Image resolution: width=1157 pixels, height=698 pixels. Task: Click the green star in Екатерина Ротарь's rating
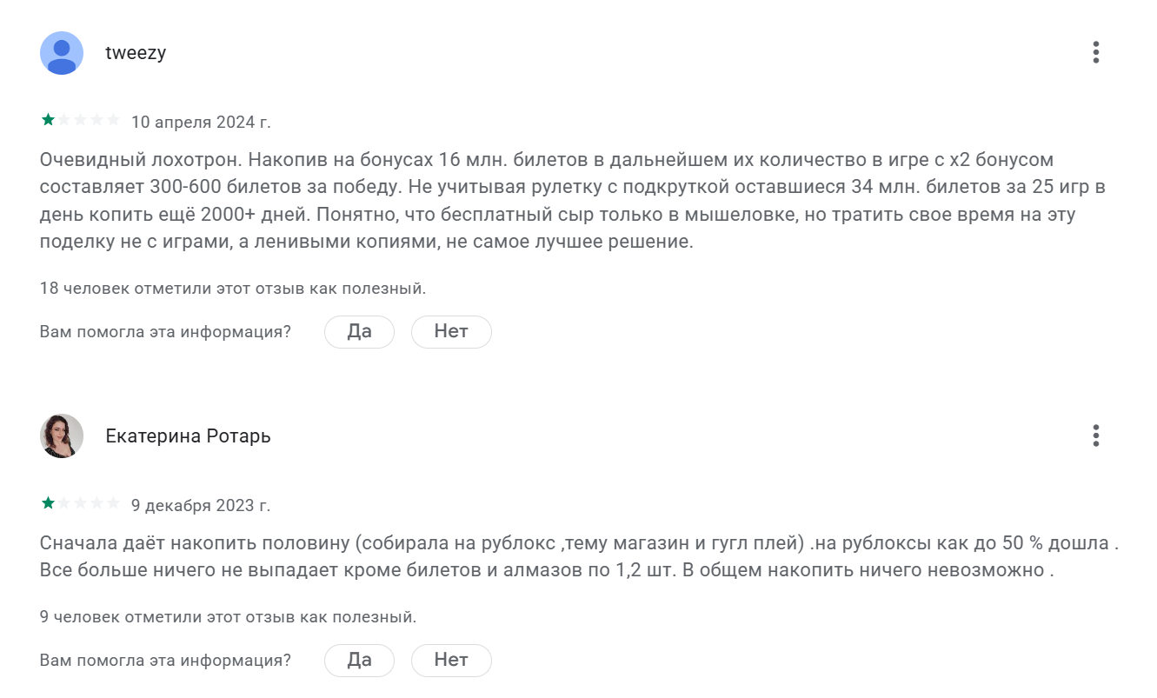coord(48,502)
